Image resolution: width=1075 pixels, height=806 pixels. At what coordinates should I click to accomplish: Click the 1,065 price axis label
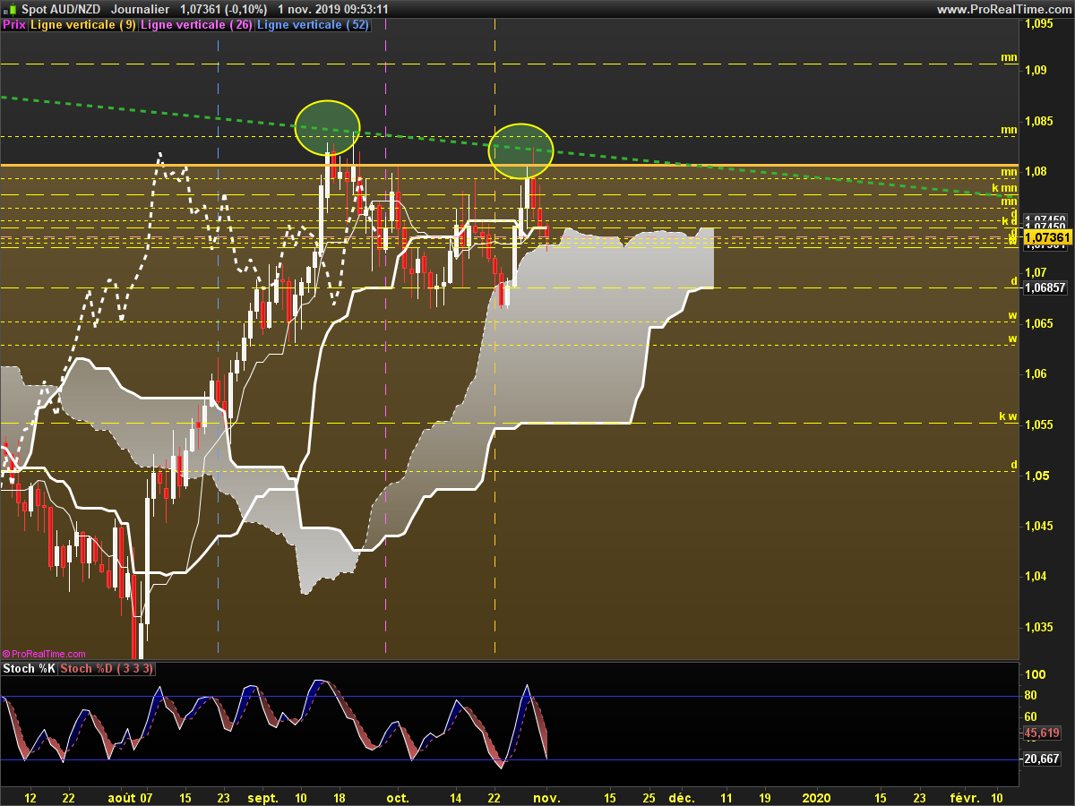(1040, 322)
